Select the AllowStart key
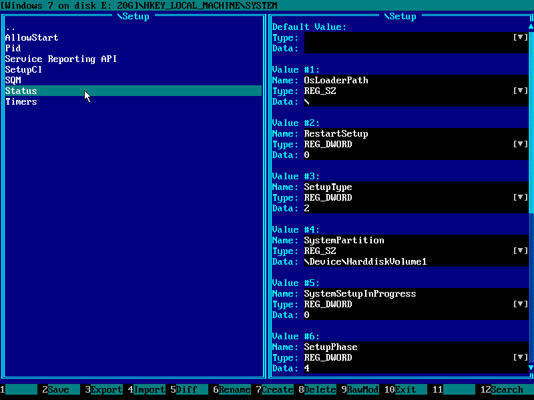 click(133, 37)
